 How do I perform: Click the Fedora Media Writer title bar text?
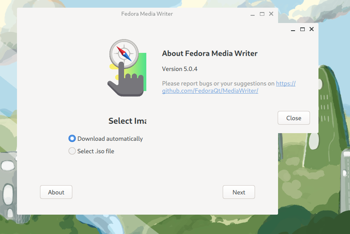[x=147, y=14]
